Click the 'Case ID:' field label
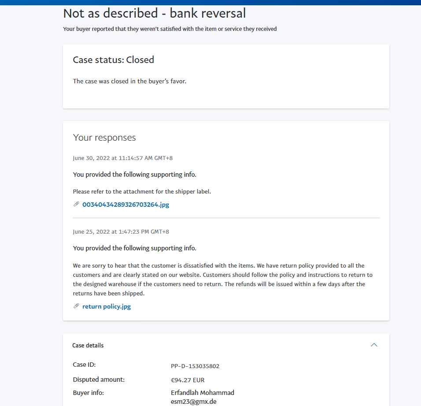This screenshot has height=406, width=421. pyautogui.click(x=84, y=365)
